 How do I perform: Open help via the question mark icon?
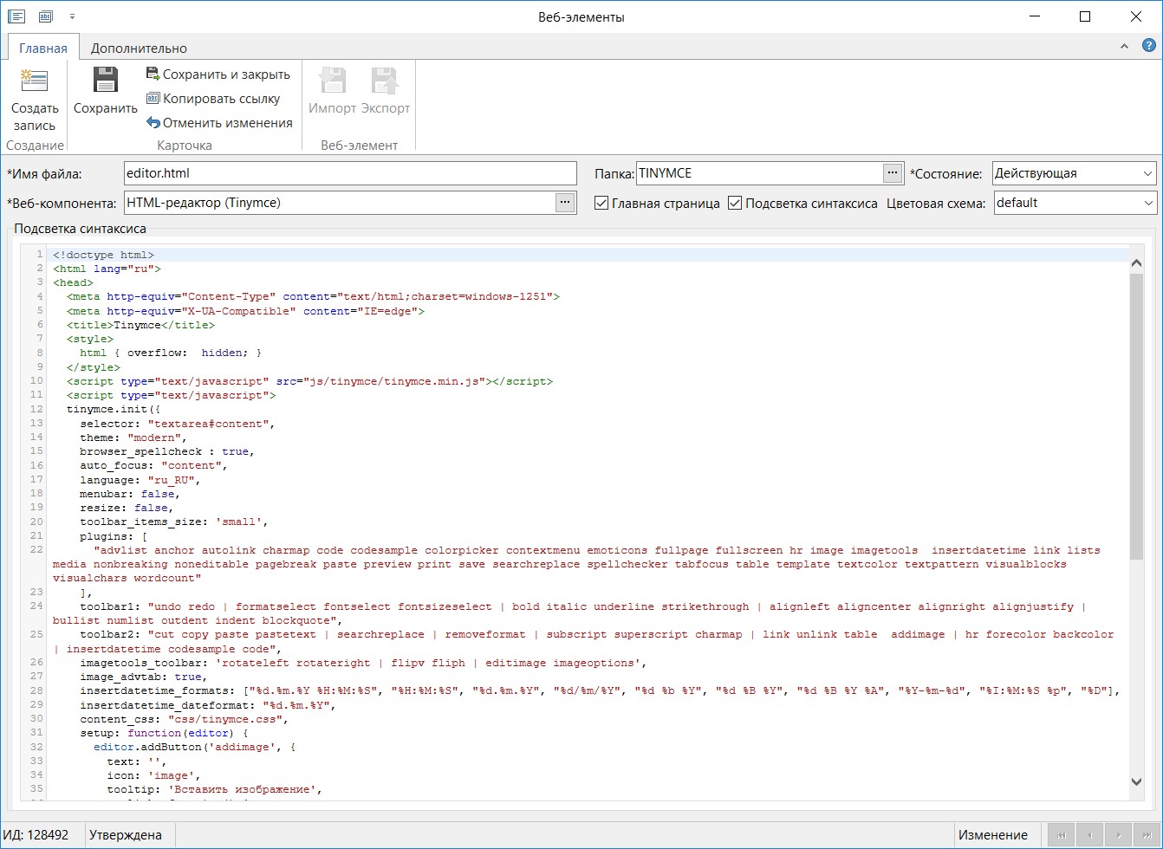1147,47
